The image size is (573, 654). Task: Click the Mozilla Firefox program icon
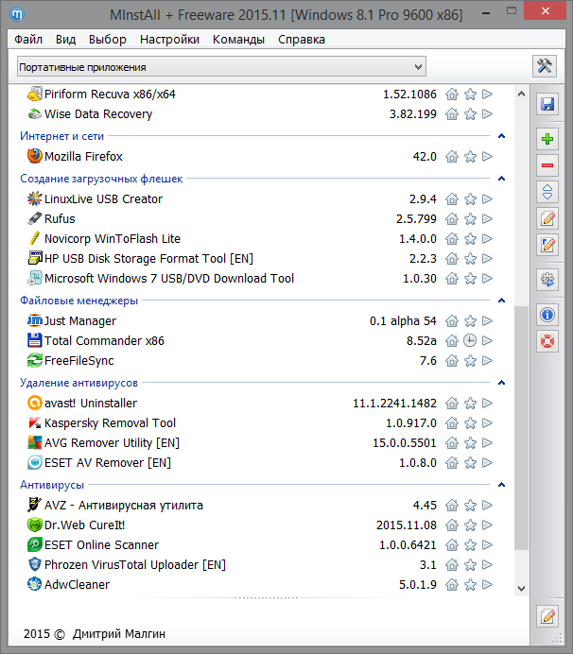tap(35, 156)
